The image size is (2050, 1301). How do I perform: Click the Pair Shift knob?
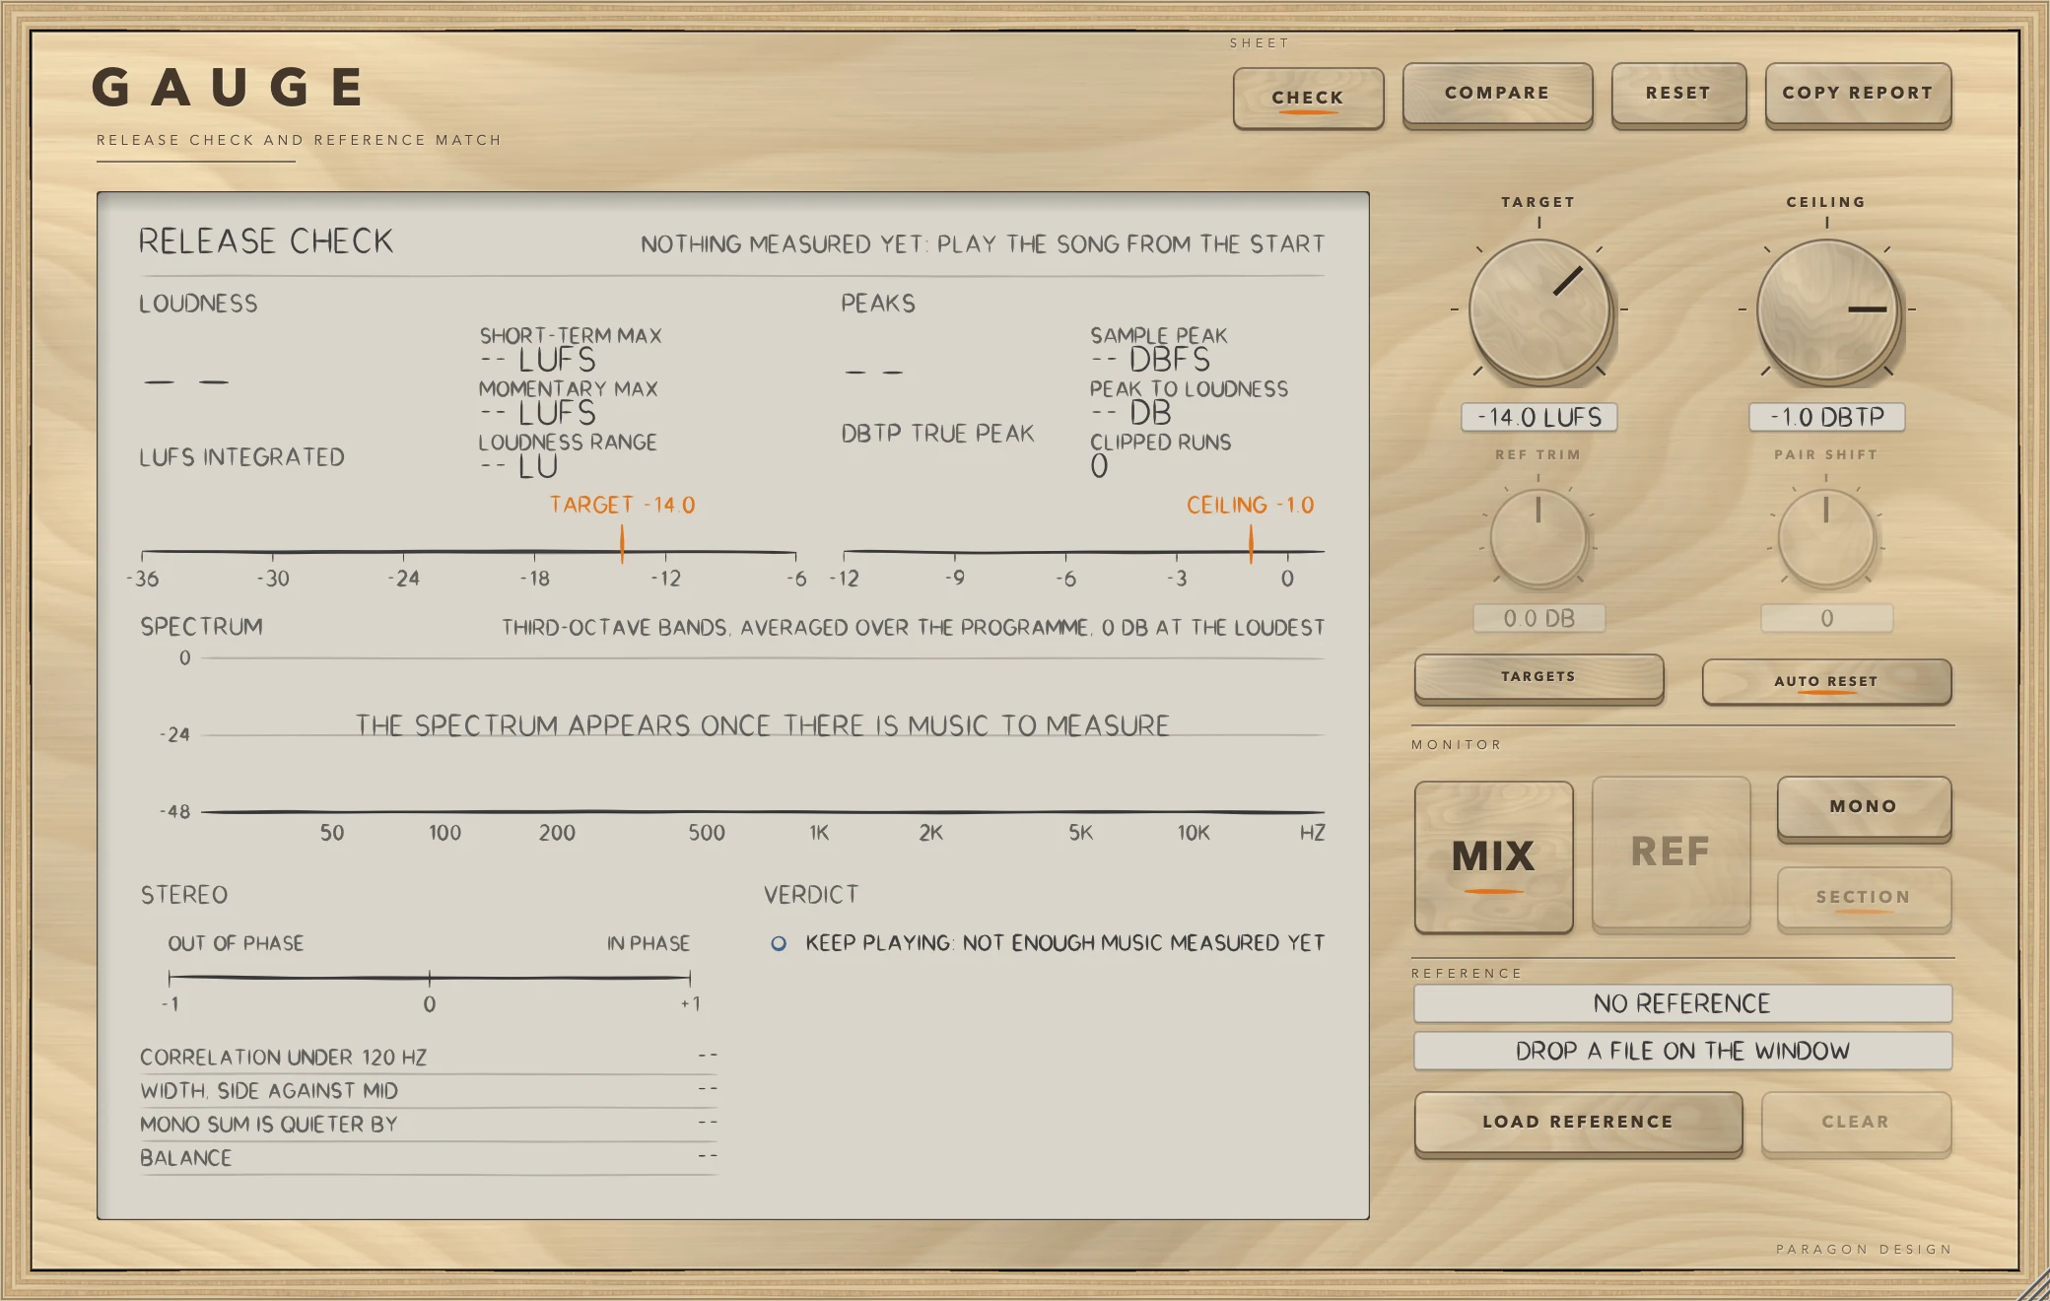pyautogui.click(x=1826, y=537)
